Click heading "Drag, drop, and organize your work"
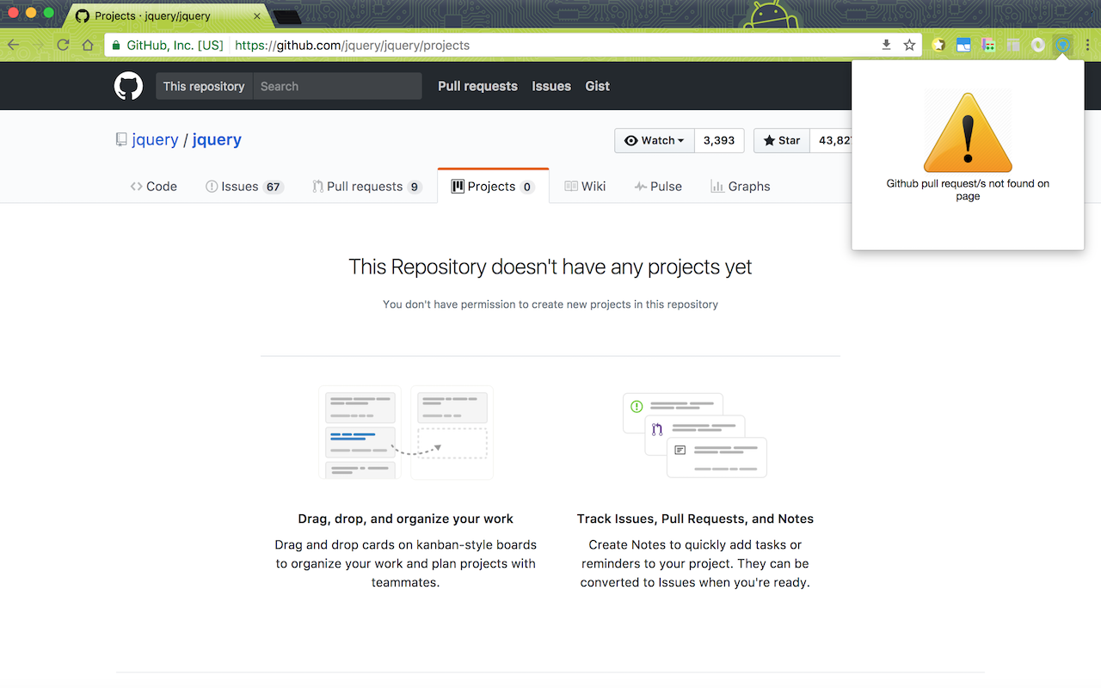Image resolution: width=1101 pixels, height=688 pixels. 406,519
